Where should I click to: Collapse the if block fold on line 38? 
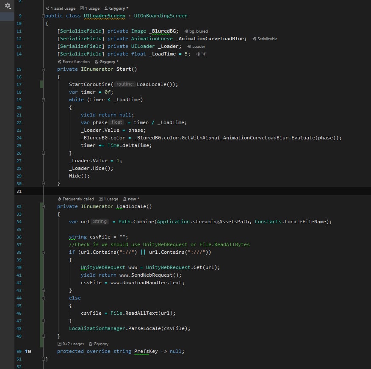43,252
